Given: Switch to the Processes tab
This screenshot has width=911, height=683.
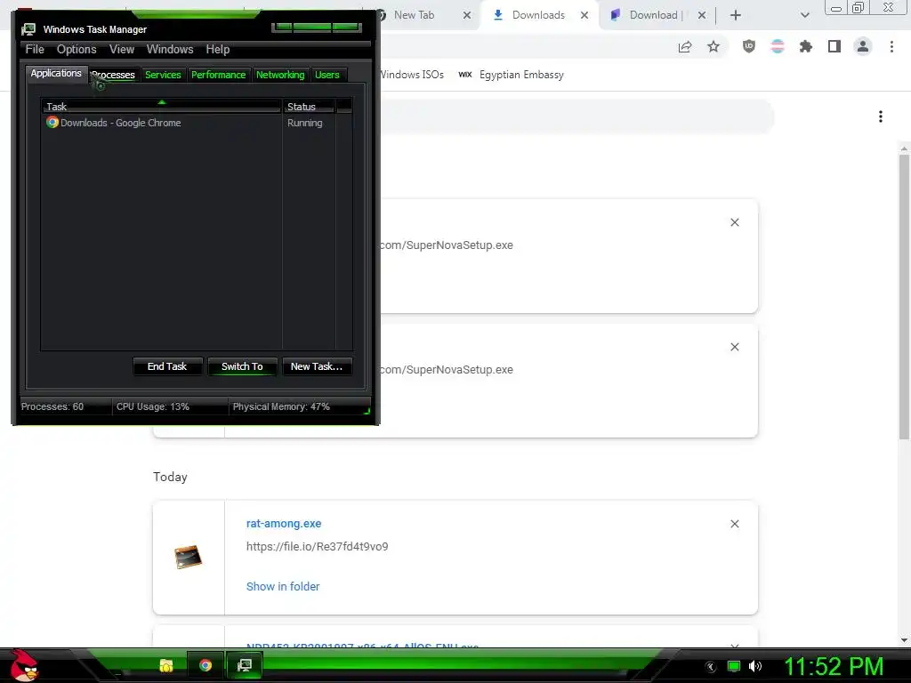Looking at the screenshot, I should pyautogui.click(x=113, y=75).
